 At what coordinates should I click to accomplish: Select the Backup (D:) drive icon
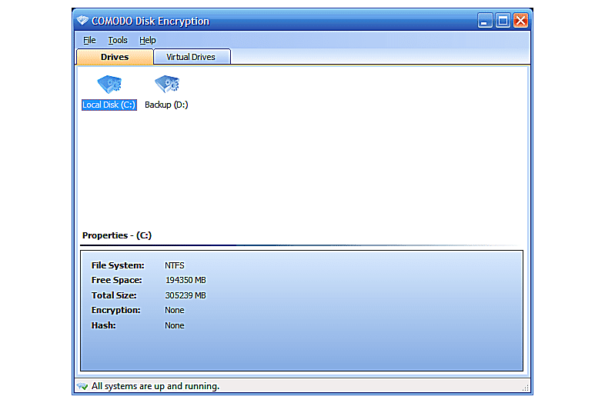click(x=167, y=84)
